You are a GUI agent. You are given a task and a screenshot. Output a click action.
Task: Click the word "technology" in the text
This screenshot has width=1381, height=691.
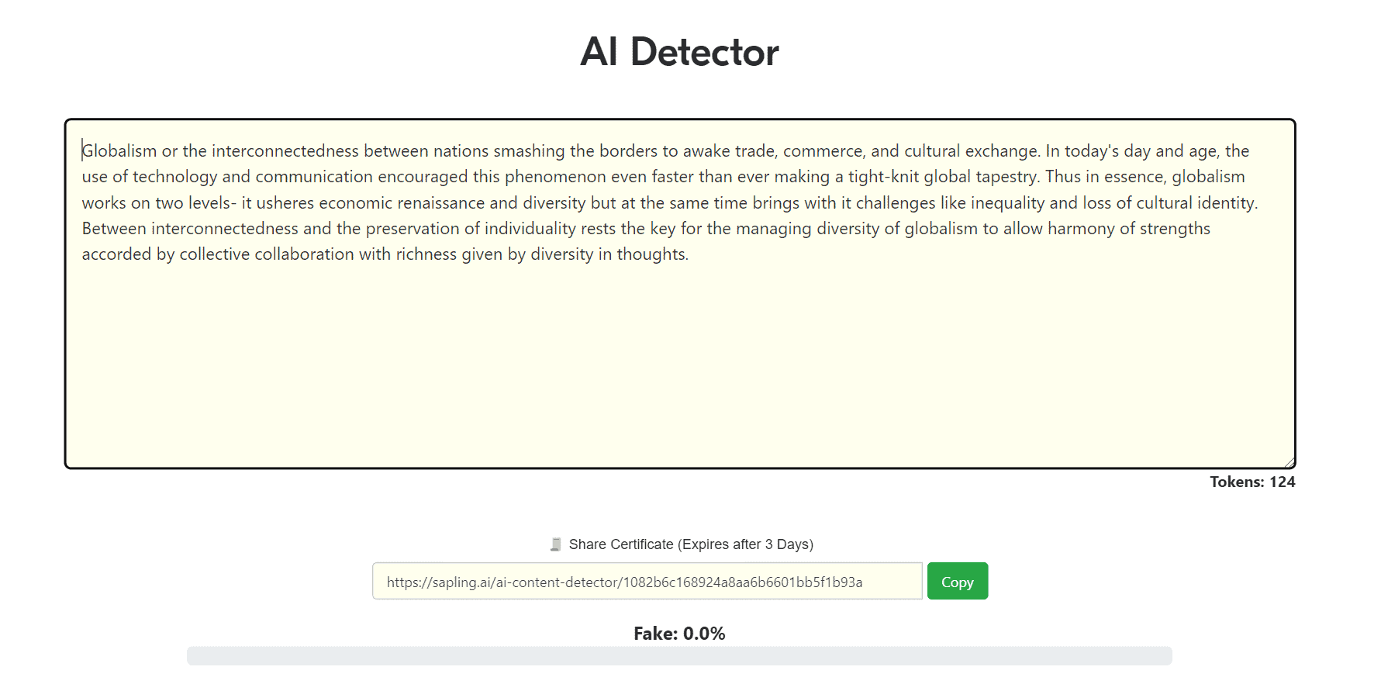[174, 177]
